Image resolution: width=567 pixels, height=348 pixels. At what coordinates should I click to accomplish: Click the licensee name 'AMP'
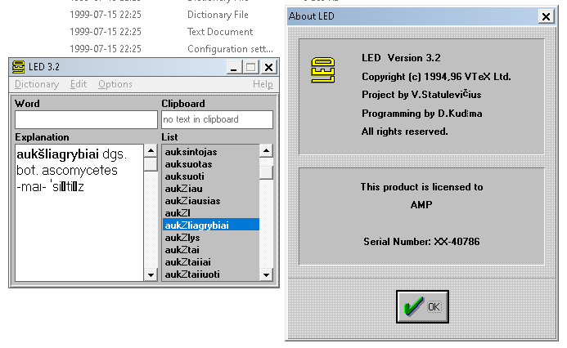click(x=421, y=205)
